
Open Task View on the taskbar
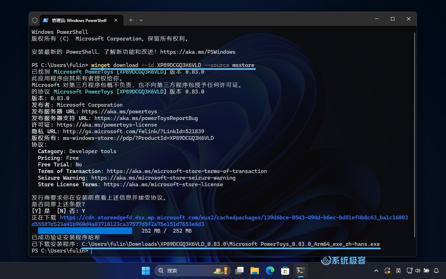[x=239, y=271]
